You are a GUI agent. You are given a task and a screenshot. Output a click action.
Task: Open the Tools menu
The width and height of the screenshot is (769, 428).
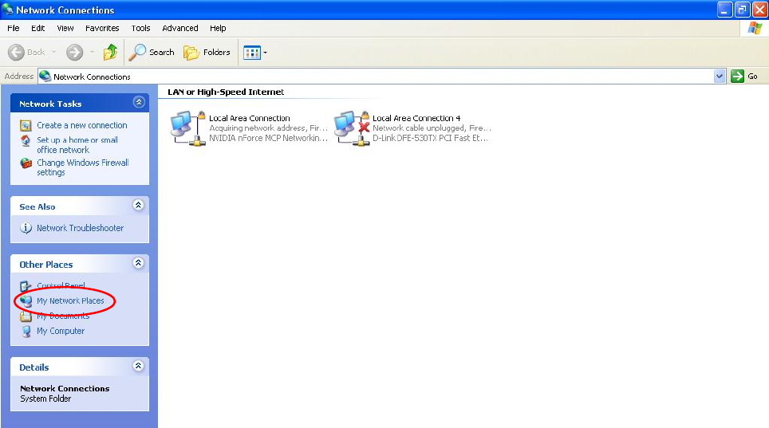(x=140, y=28)
